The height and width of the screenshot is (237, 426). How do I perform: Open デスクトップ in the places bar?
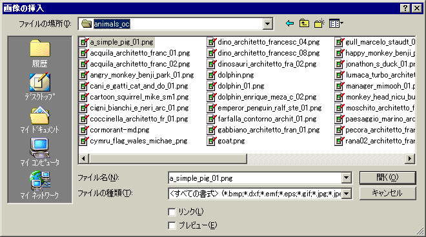pyautogui.click(x=40, y=87)
